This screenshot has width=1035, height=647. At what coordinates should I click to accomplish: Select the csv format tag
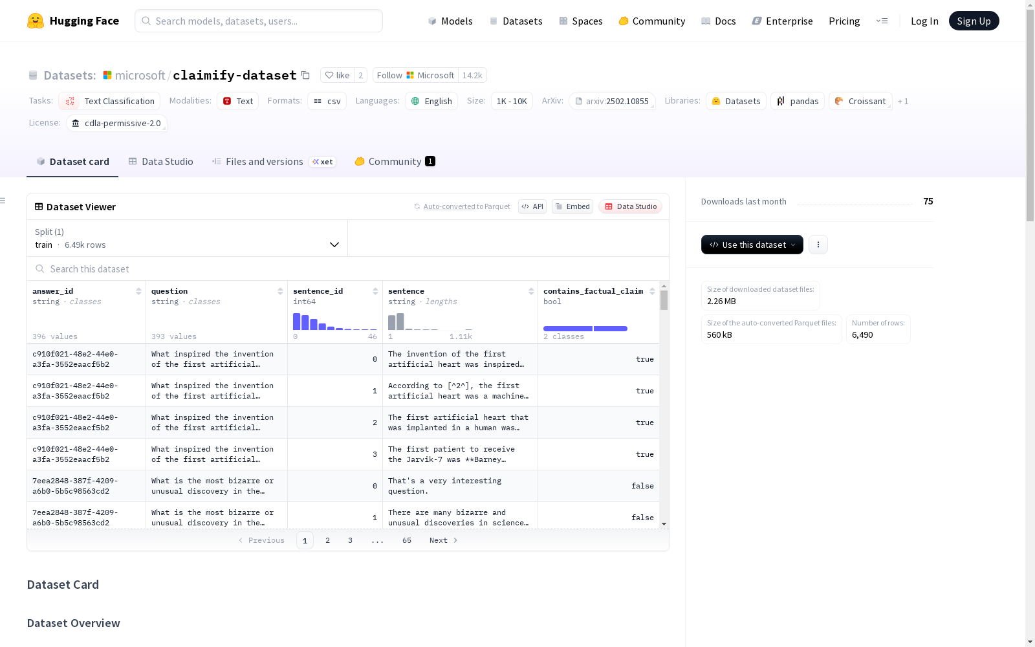[x=327, y=101]
